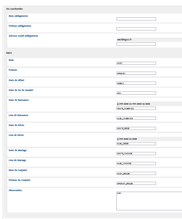The width and height of the screenshot is (182, 219).
Task: Click the Nom (obligatoire) input field
Action: pyautogui.click(x=136, y=19)
